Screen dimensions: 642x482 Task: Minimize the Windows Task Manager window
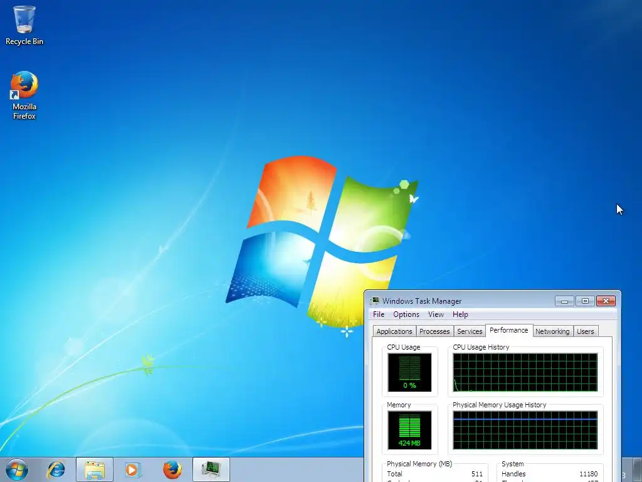point(565,301)
